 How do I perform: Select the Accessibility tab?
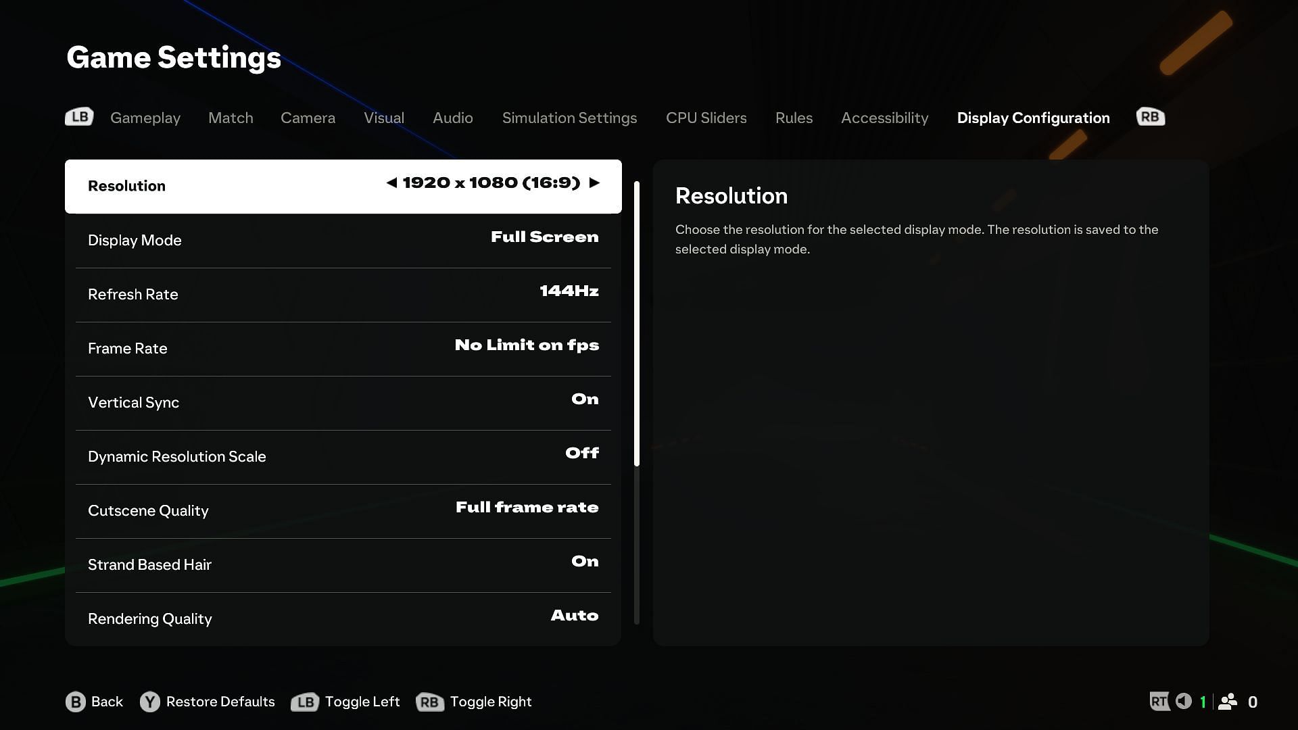coord(884,117)
